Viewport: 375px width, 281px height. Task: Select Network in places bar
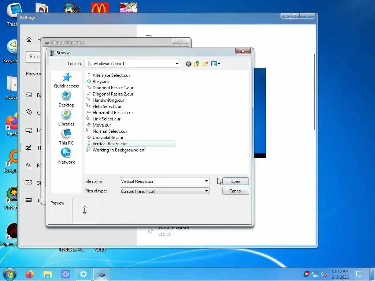point(66,156)
